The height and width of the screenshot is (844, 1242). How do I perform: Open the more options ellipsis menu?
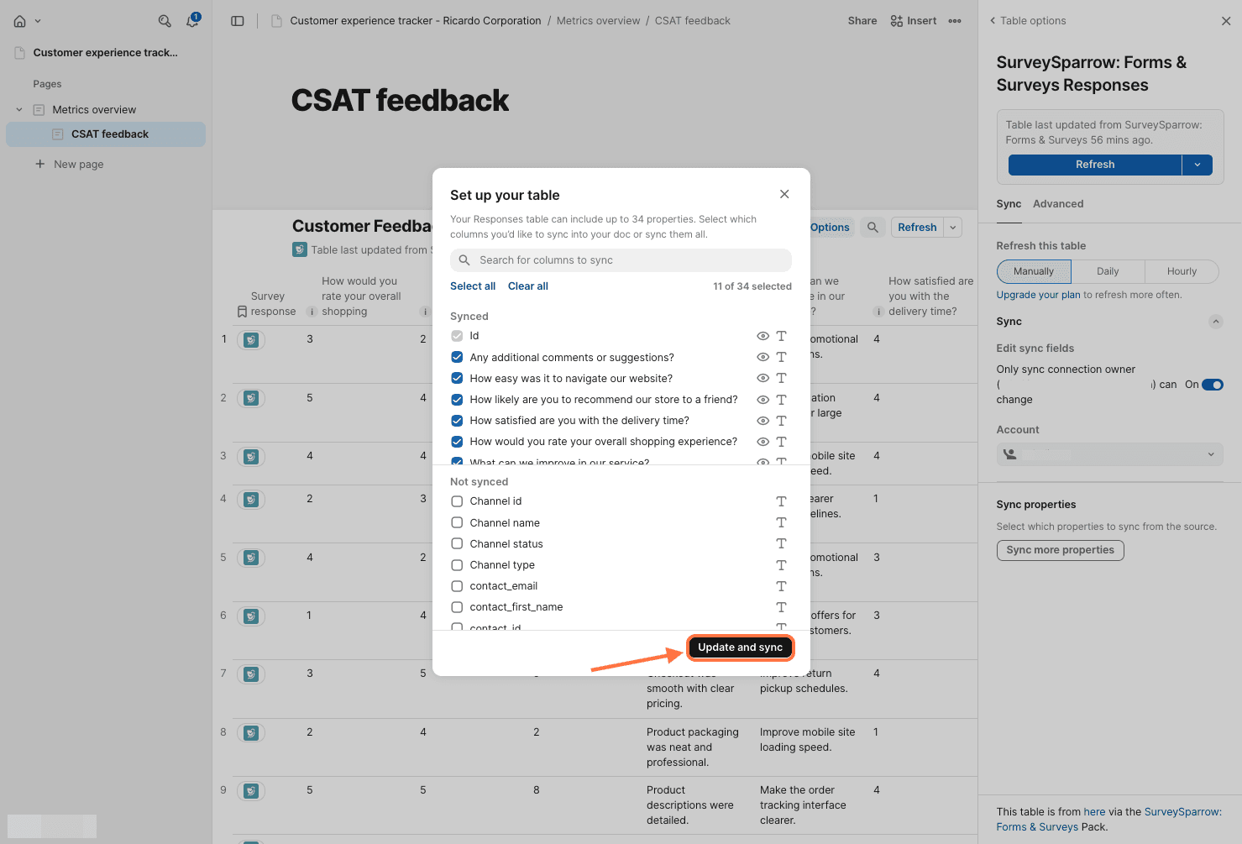tap(955, 21)
